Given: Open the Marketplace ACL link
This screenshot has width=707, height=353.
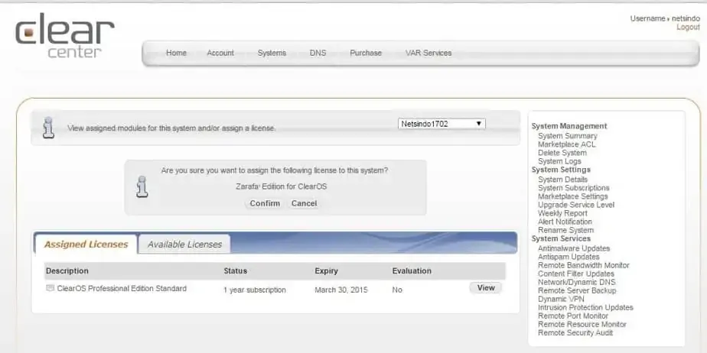Looking at the screenshot, I should 566,144.
